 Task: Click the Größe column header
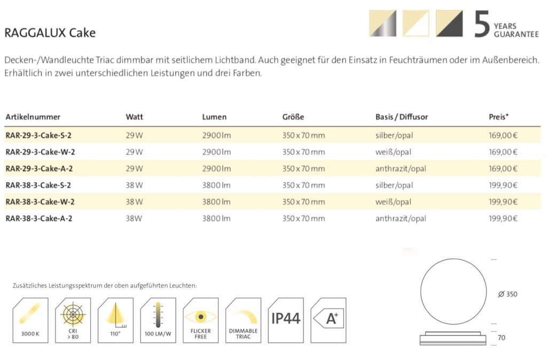tap(293, 117)
